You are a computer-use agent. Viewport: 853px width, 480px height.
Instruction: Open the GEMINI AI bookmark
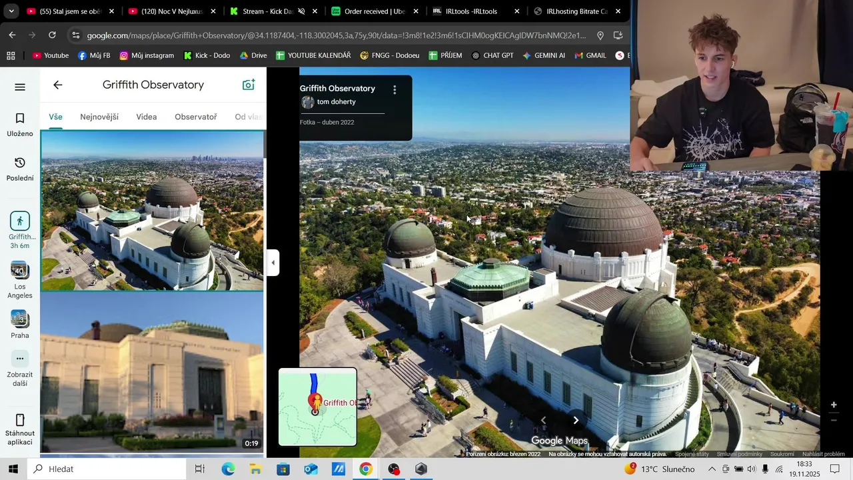543,55
